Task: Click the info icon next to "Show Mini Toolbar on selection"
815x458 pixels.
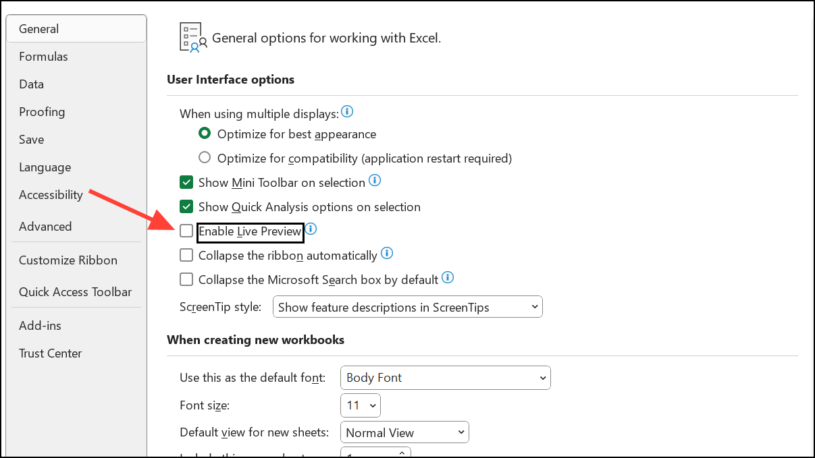Action: [375, 180]
